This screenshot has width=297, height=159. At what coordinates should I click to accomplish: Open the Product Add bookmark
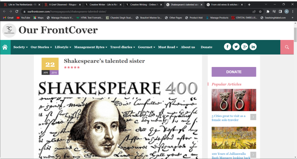pyautogui.click(x=194, y=18)
